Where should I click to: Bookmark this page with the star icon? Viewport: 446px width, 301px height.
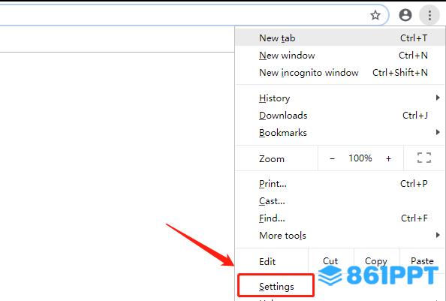tap(375, 15)
